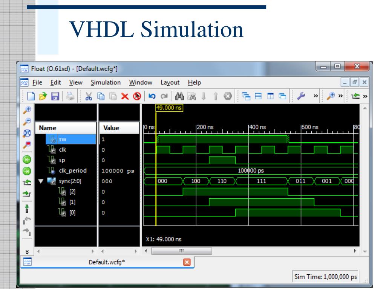Select the [0] bit signal row

click(x=66, y=213)
